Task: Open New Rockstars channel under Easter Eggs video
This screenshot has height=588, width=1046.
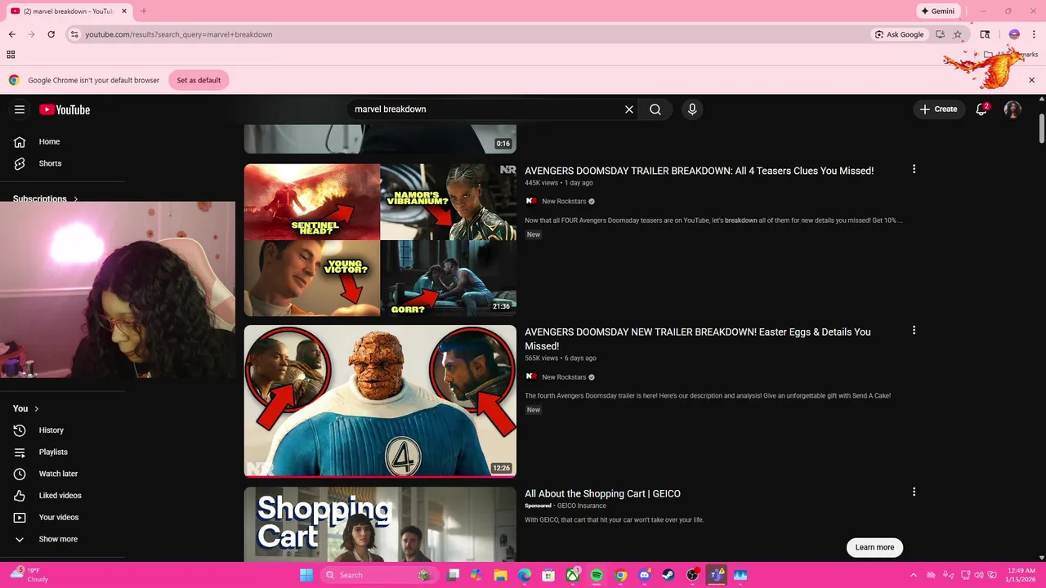Action: coord(564,376)
